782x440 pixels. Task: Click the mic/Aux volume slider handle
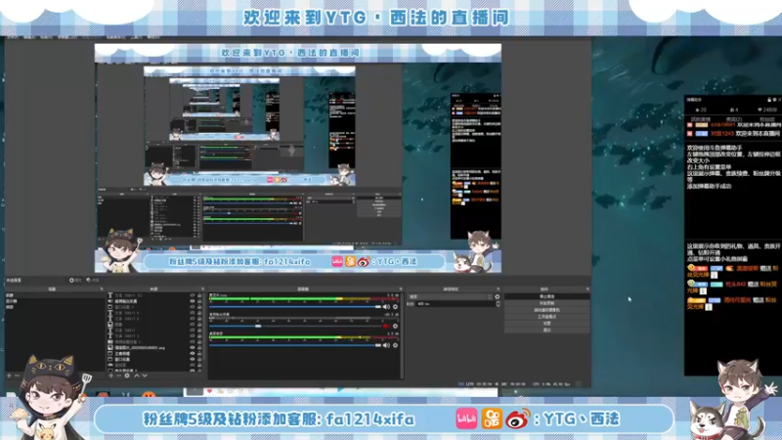tap(378, 307)
